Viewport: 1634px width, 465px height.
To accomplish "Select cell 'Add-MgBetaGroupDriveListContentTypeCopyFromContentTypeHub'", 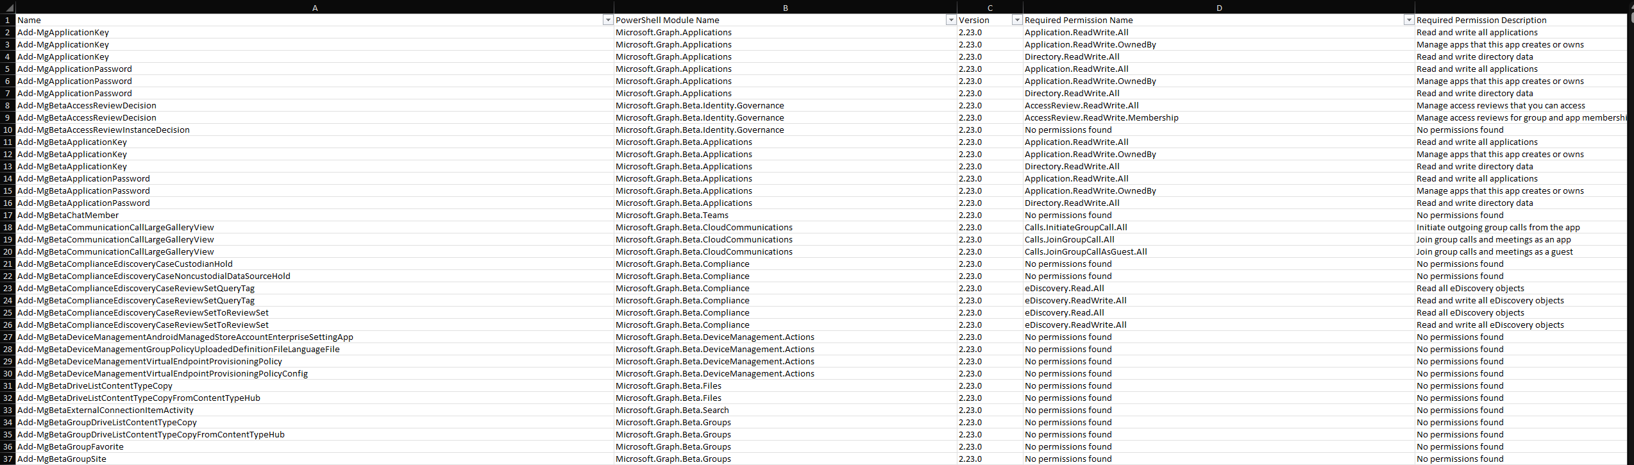I will click(315, 435).
